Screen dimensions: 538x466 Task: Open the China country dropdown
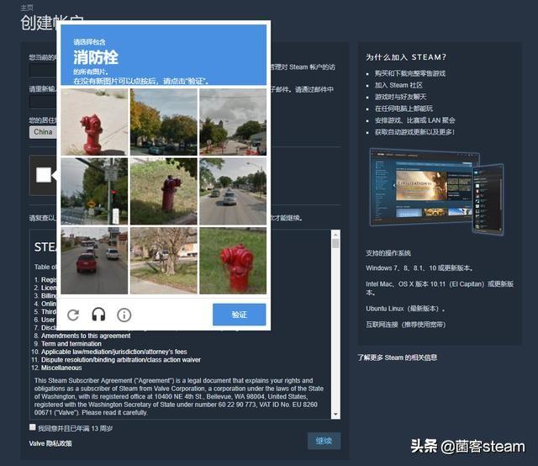pos(42,132)
